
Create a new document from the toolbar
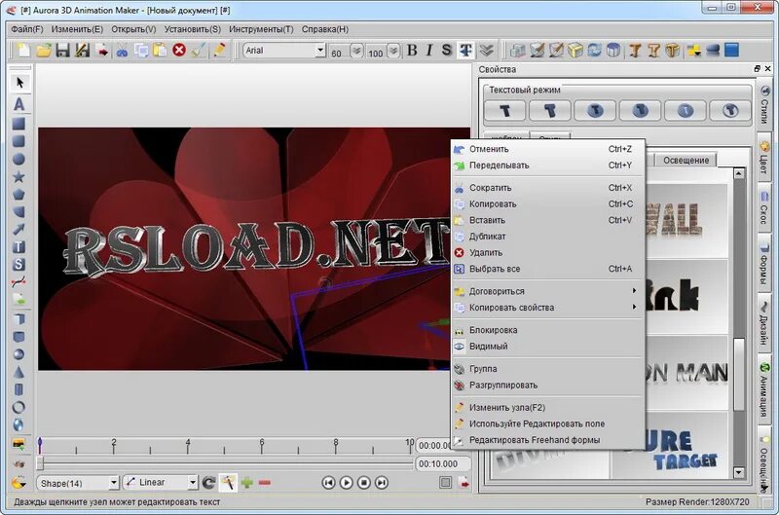point(22,51)
